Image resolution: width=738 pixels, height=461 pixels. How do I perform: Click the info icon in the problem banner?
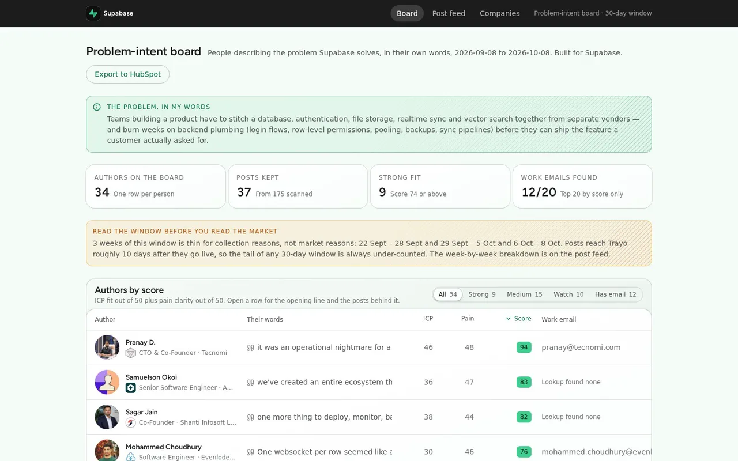click(x=97, y=107)
